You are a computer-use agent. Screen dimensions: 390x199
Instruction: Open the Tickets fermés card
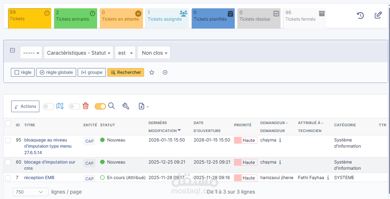[305, 18]
